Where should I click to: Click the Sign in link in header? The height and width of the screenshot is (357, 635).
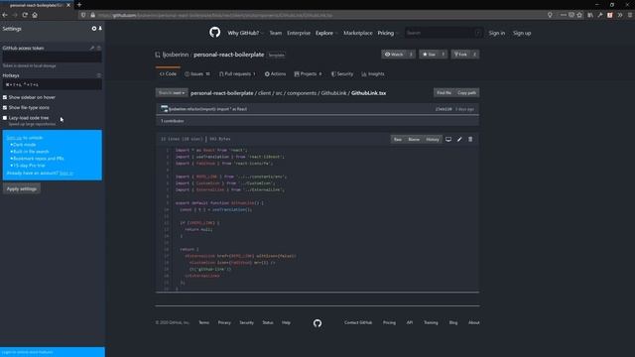coord(496,33)
